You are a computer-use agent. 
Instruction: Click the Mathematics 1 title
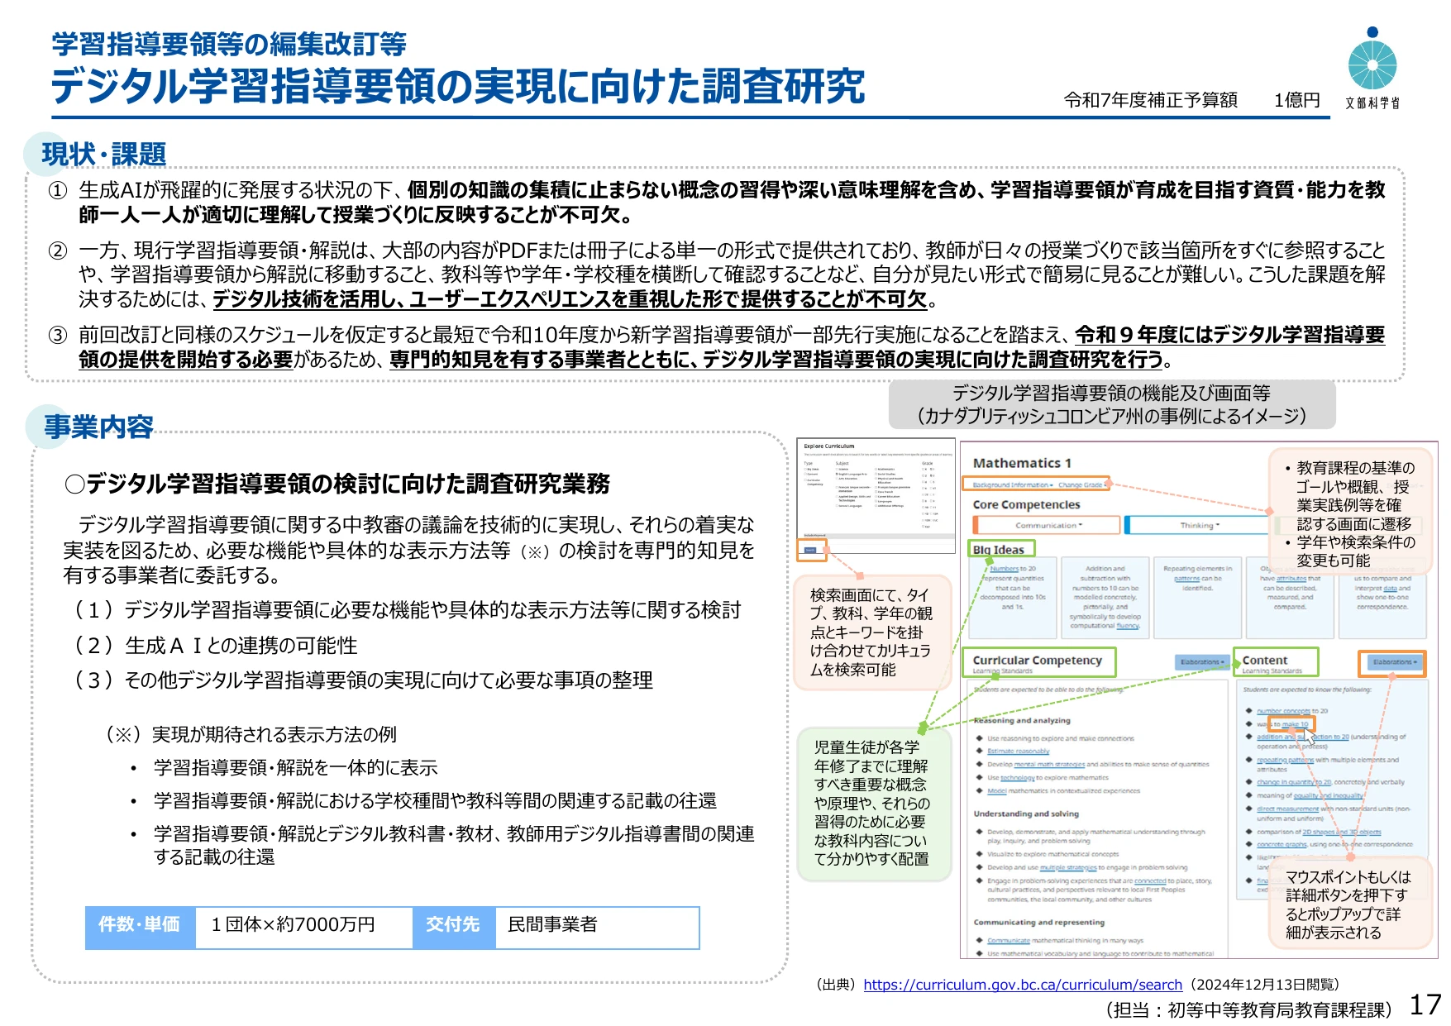(1022, 463)
